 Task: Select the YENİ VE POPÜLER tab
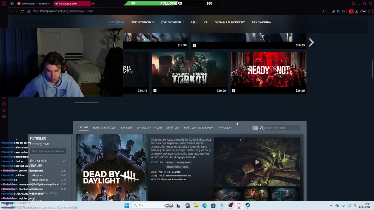104,128
